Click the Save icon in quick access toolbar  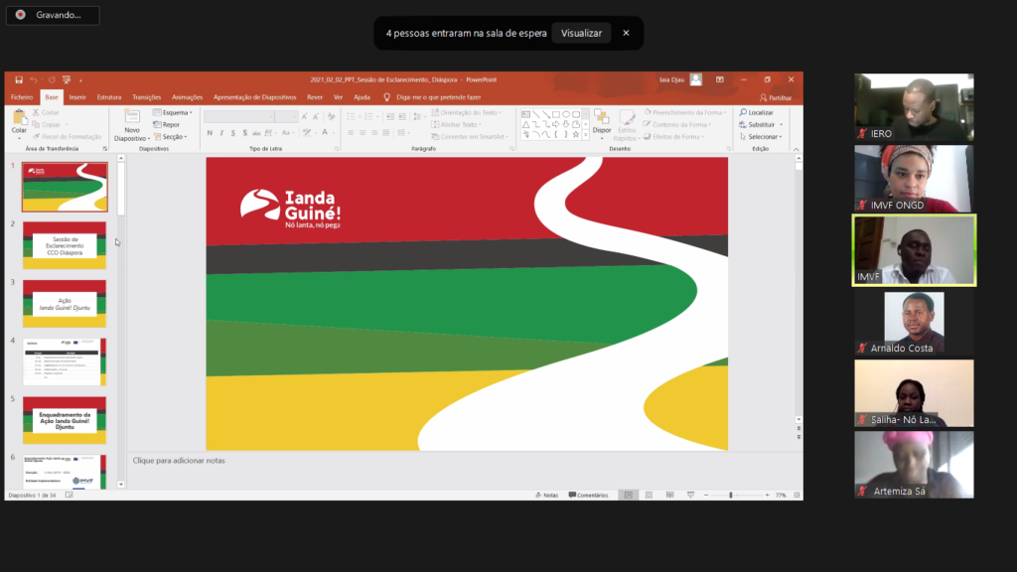tap(18, 79)
